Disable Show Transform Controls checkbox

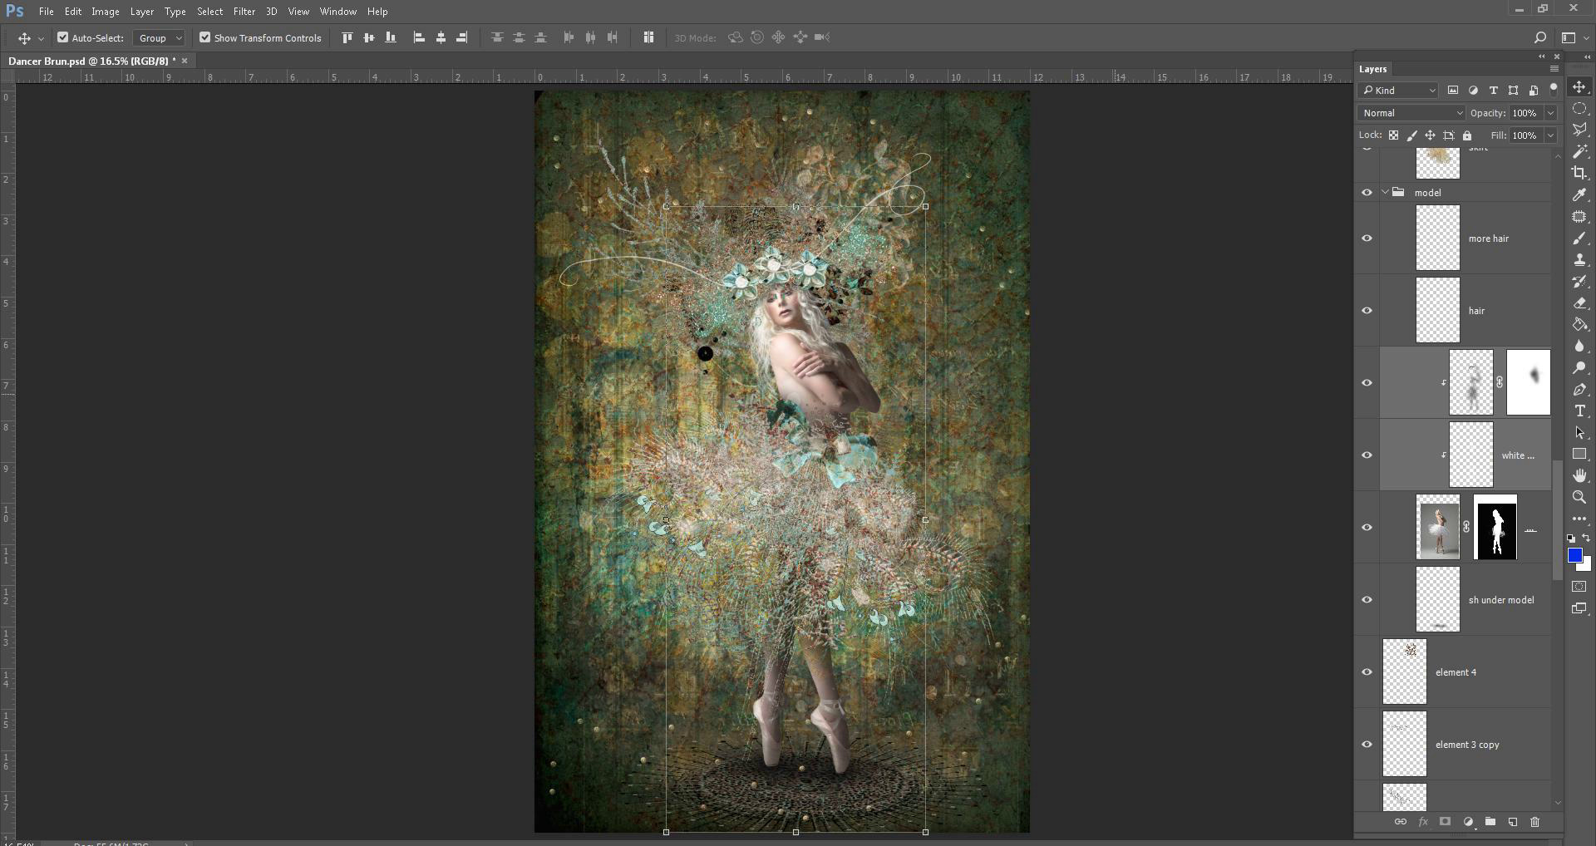(x=204, y=37)
